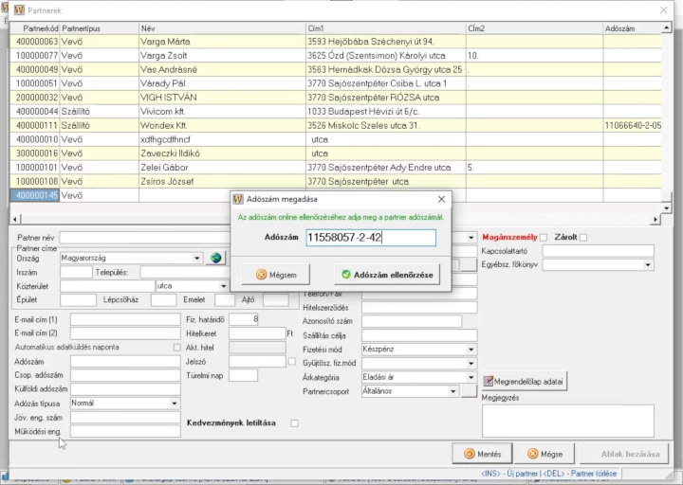The width and height of the screenshot is (683, 485).
Task: Select the Wondex Kft. row
Action: [336, 126]
